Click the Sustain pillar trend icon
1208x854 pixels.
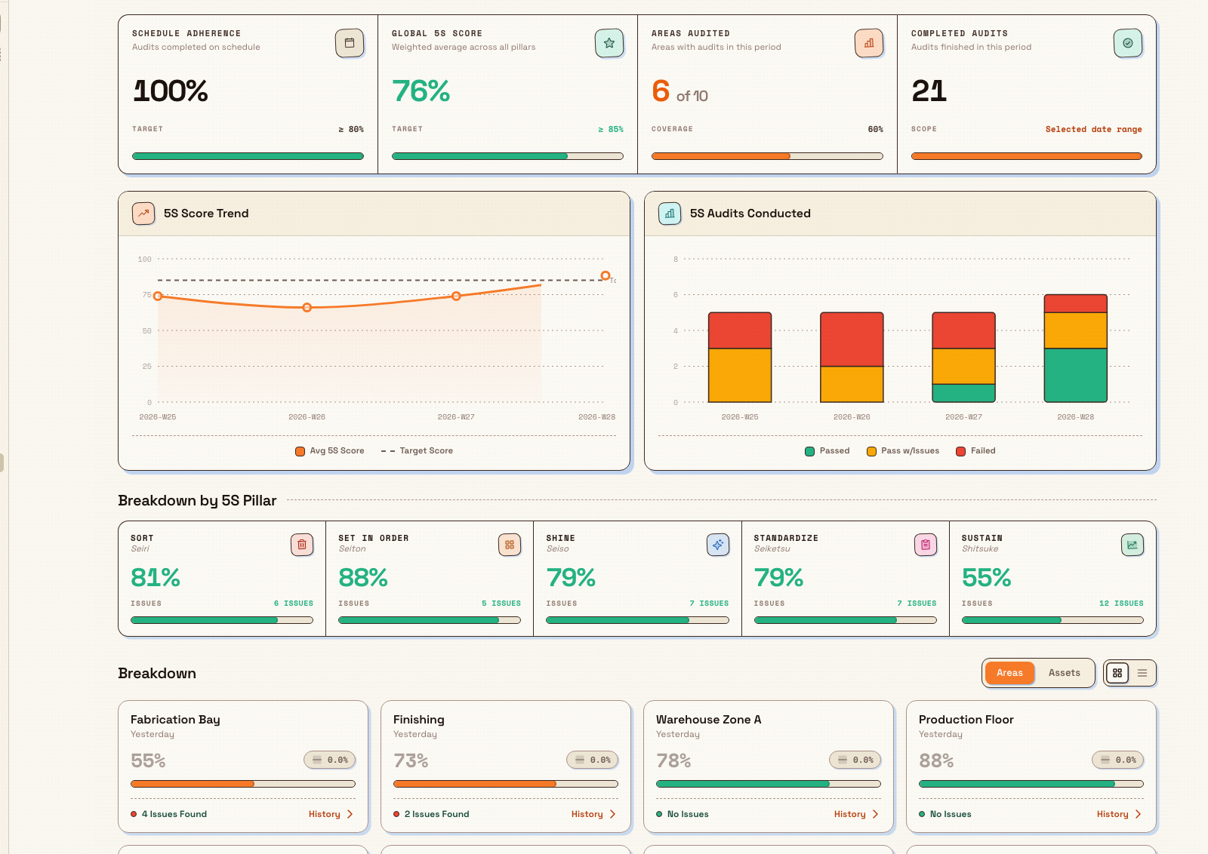[1132, 545]
